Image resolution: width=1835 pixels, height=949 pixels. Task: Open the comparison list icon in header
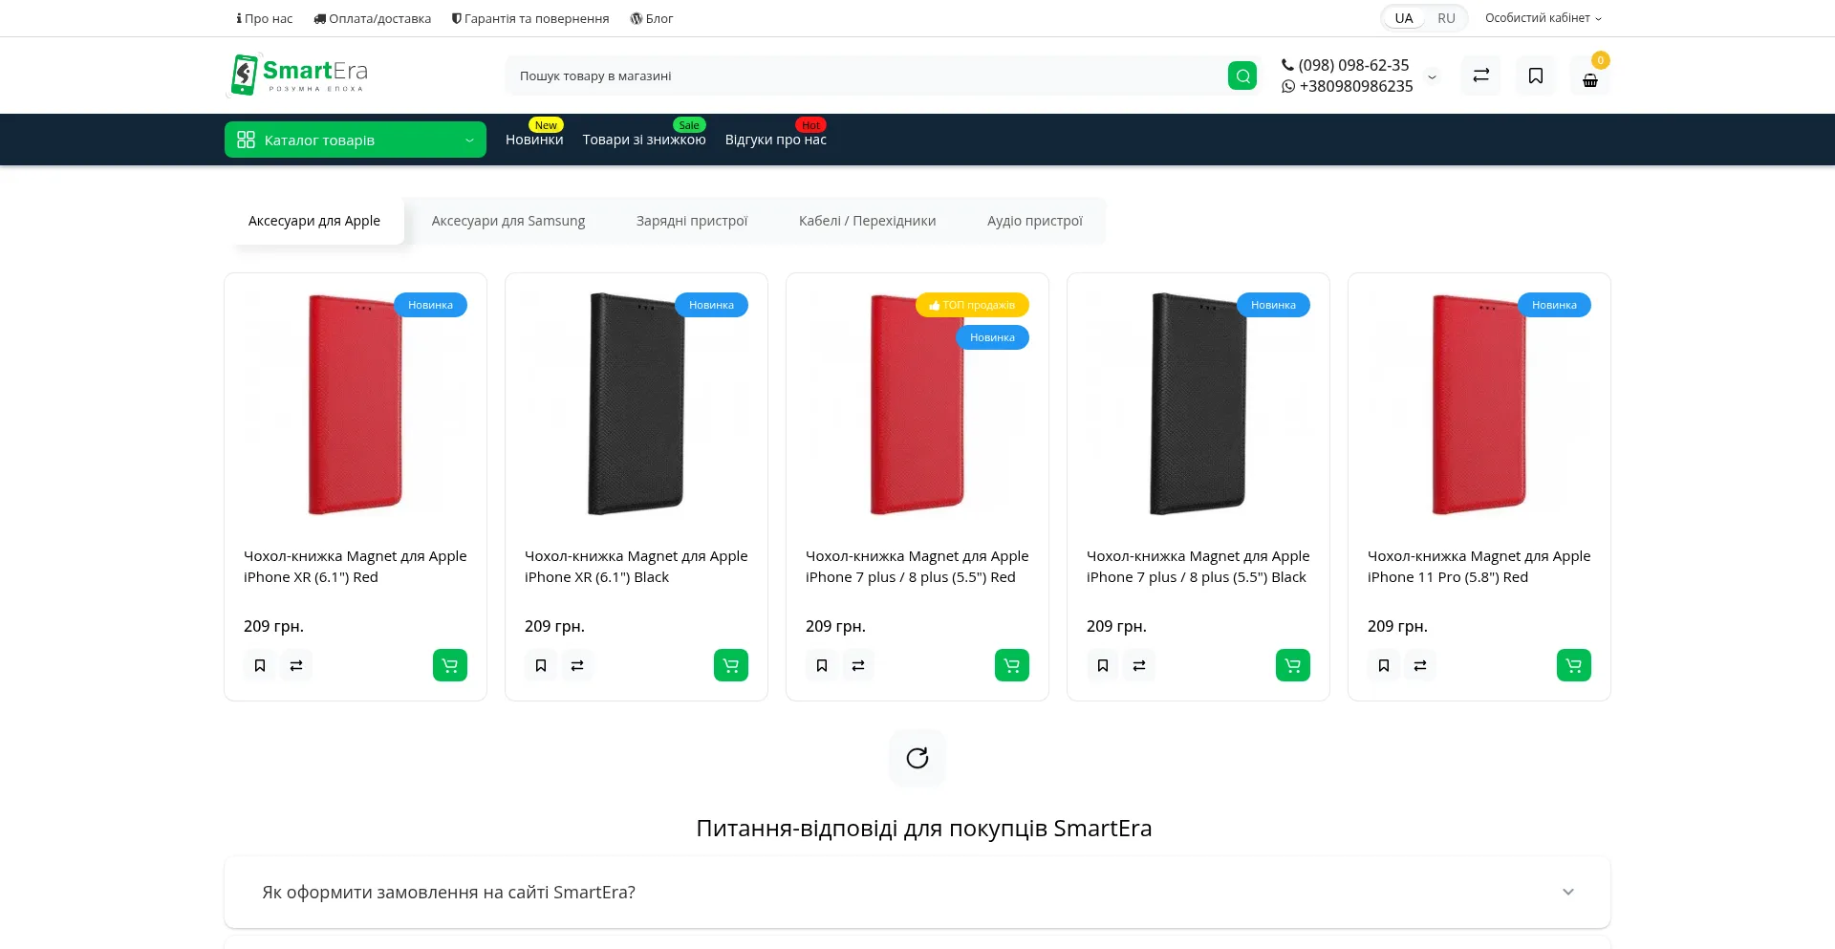[x=1480, y=75]
